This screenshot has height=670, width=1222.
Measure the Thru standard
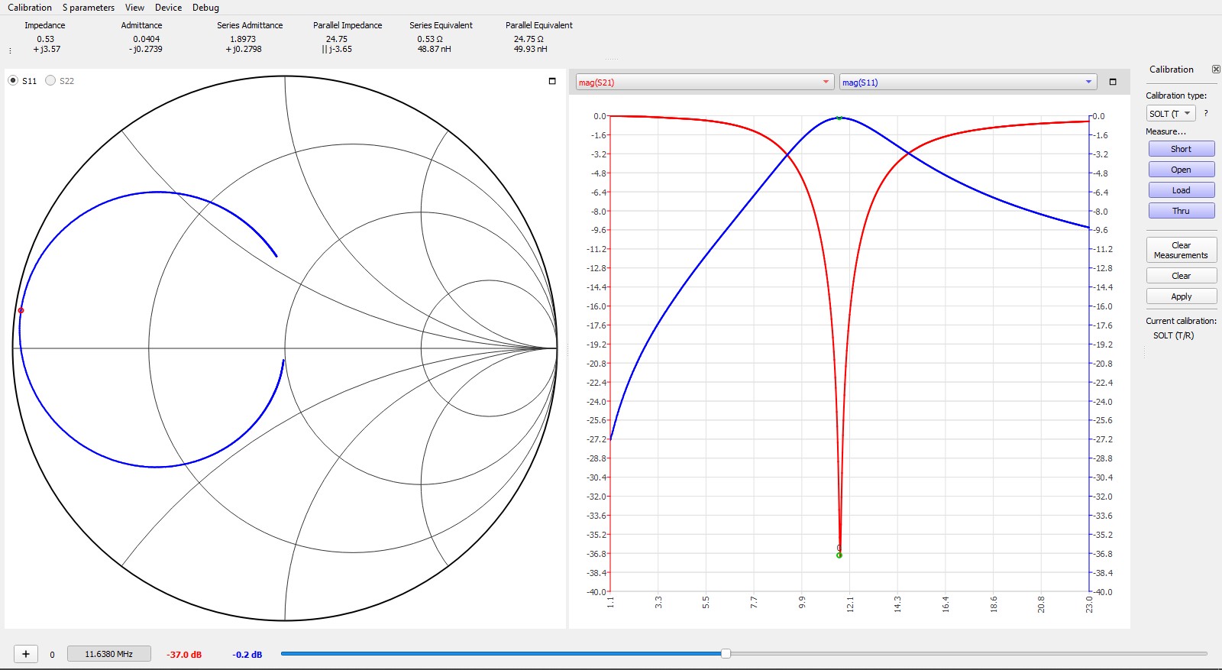coord(1182,211)
